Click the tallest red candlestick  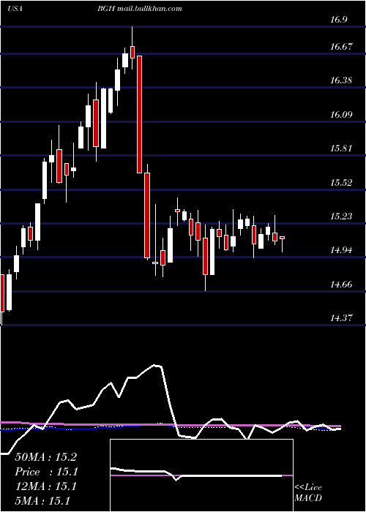(x=140, y=114)
